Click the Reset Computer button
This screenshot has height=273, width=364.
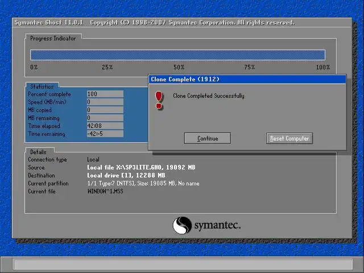point(289,138)
